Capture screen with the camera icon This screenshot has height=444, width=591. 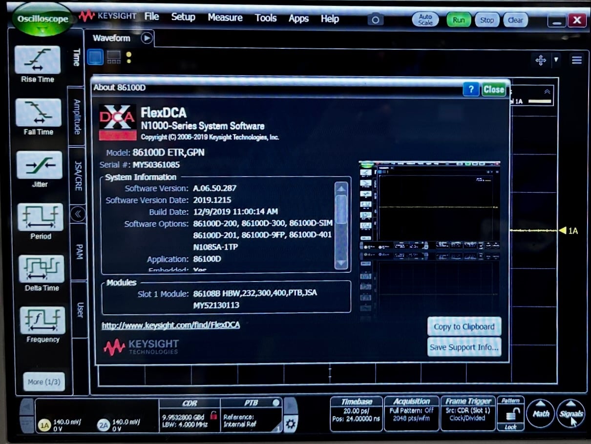pos(375,20)
